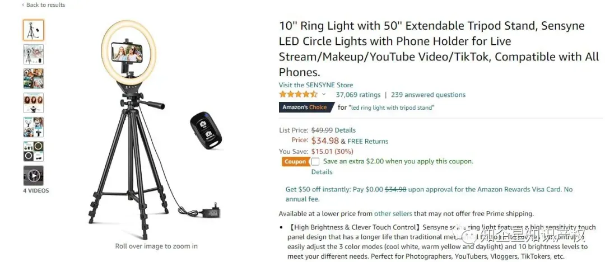Select the fourth thumbnail showing faces
605x262 pixels.
point(33,103)
